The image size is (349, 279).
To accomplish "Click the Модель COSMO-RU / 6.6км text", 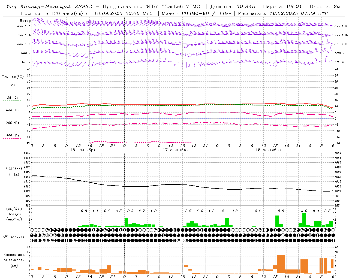I will coord(196,13).
